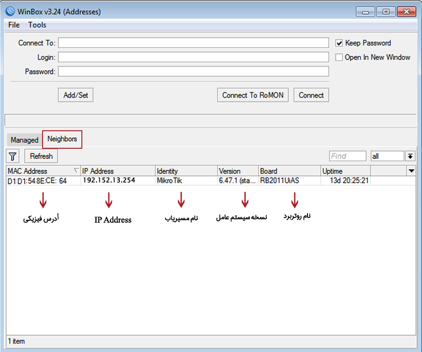
Task: Click the Find search box
Action: coord(348,156)
